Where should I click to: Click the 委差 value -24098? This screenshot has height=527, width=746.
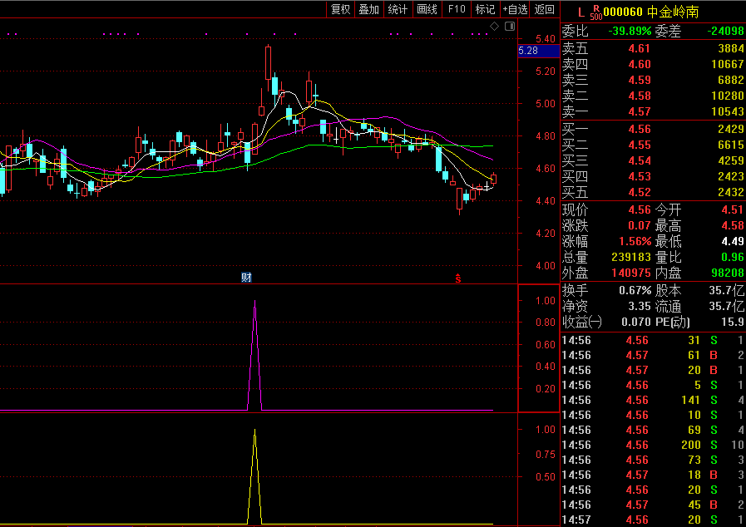tap(725, 32)
